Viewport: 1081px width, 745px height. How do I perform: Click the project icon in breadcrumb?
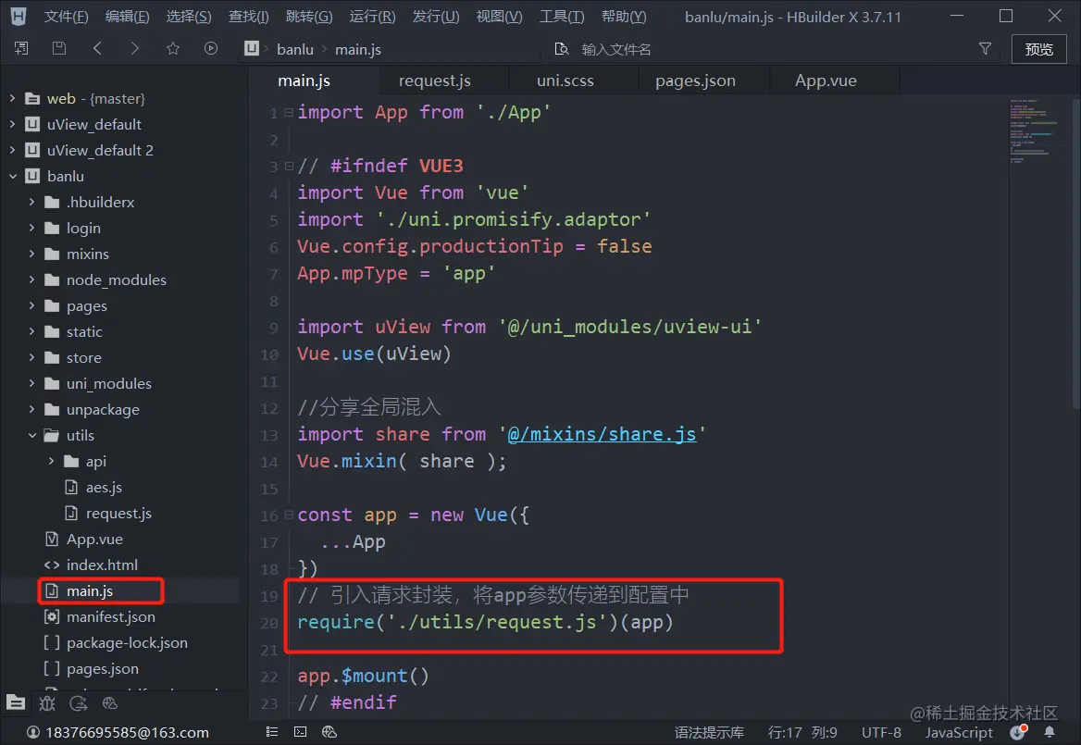[251, 48]
